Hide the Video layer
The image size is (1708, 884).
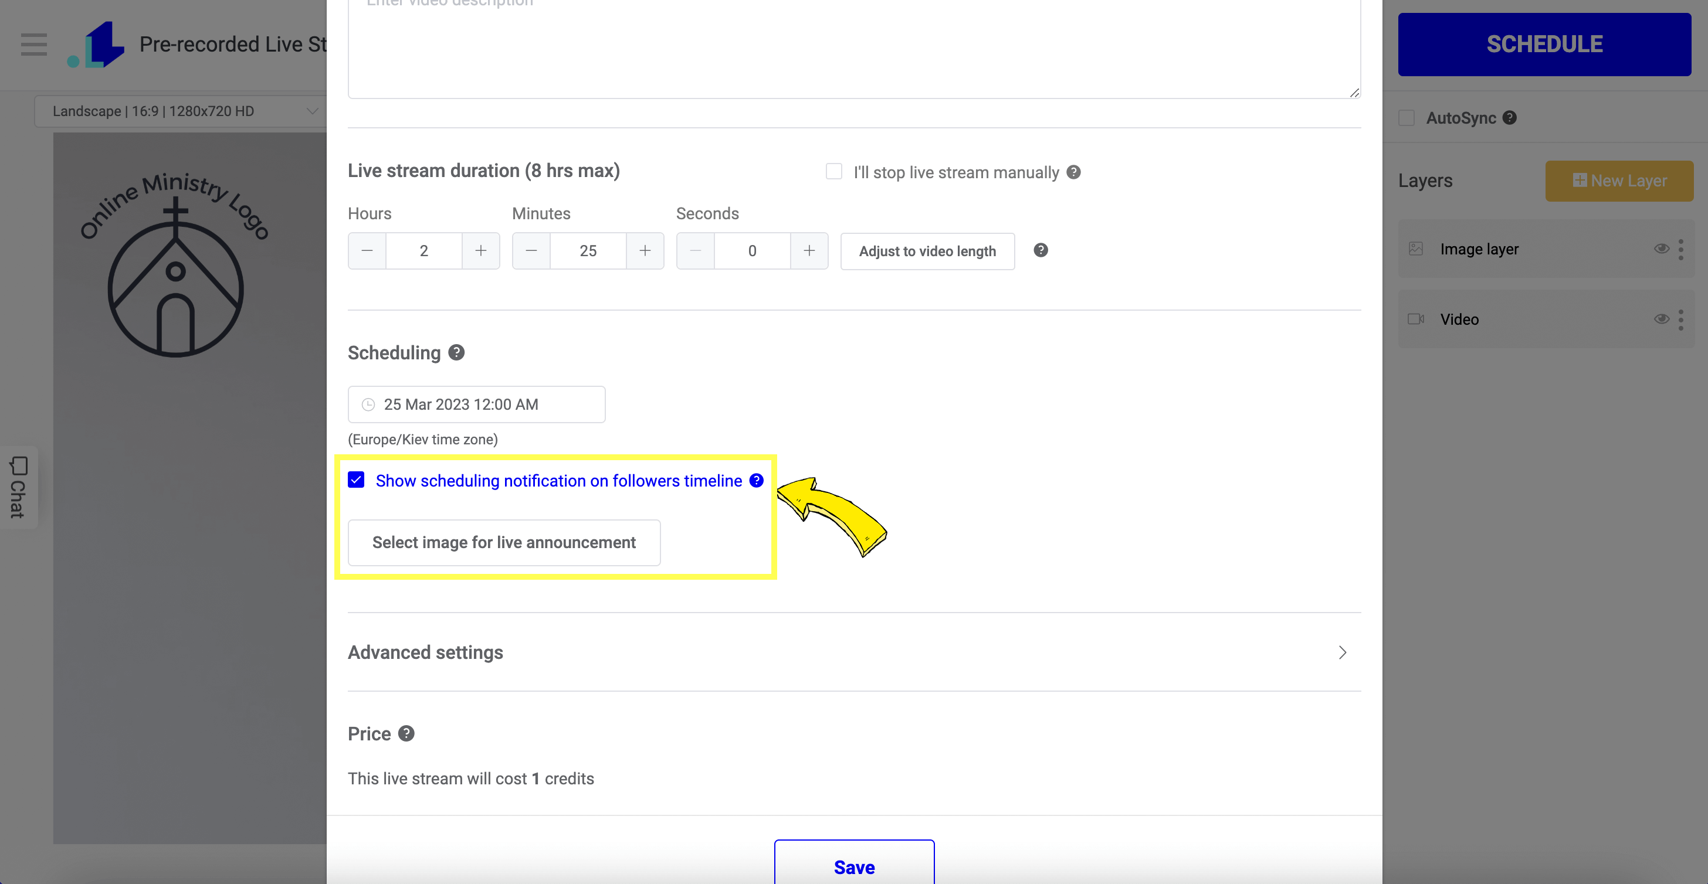click(1662, 319)
